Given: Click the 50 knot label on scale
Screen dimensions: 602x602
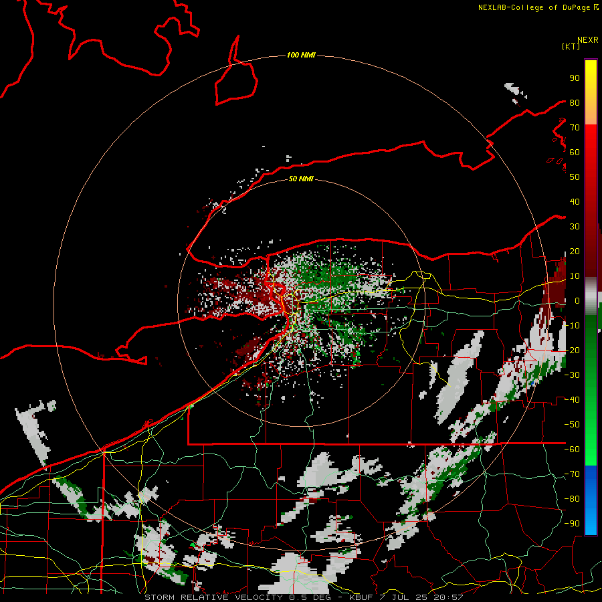Looking at the screenshot, I should (x=575, y=177).
